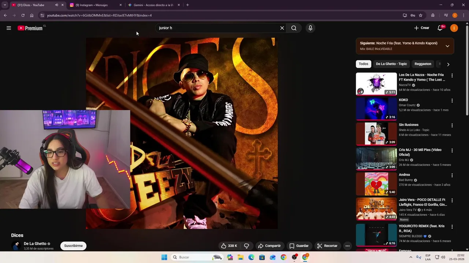Open Chrome media controls icon
Viewport: 469px width, 263px height.
(x=446, y=15)
